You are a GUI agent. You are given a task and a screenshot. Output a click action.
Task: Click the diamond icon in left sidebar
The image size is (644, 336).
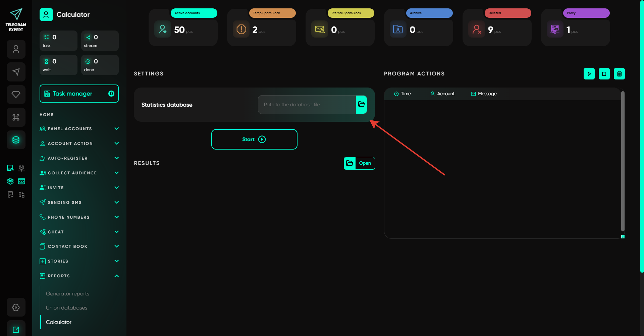point(16,95)
